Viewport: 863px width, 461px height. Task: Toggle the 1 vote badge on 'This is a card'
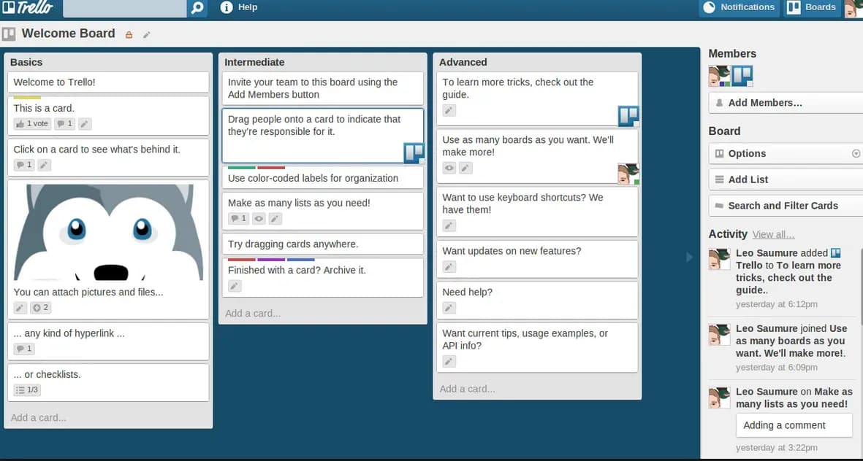tap(32, 124)
